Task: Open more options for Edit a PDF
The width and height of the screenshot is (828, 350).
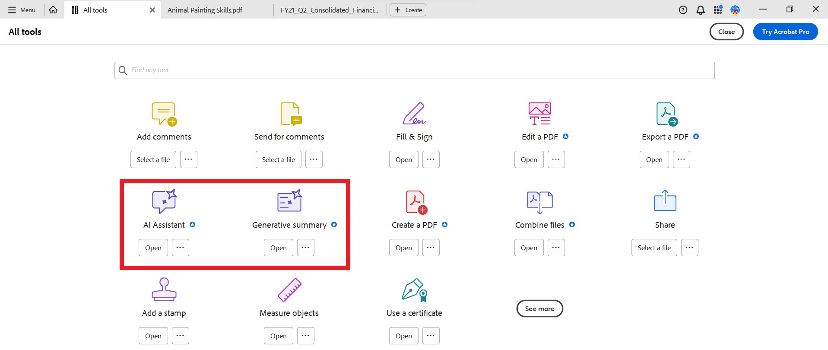Action: point(556,159)
